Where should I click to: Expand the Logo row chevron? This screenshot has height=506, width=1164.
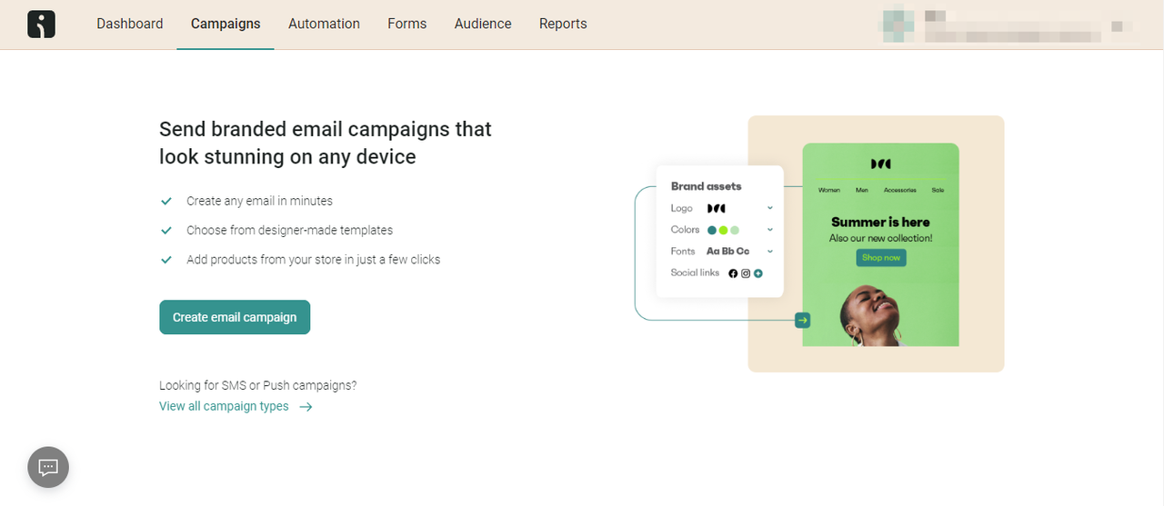pyautogui.click(x=770, y=209)
